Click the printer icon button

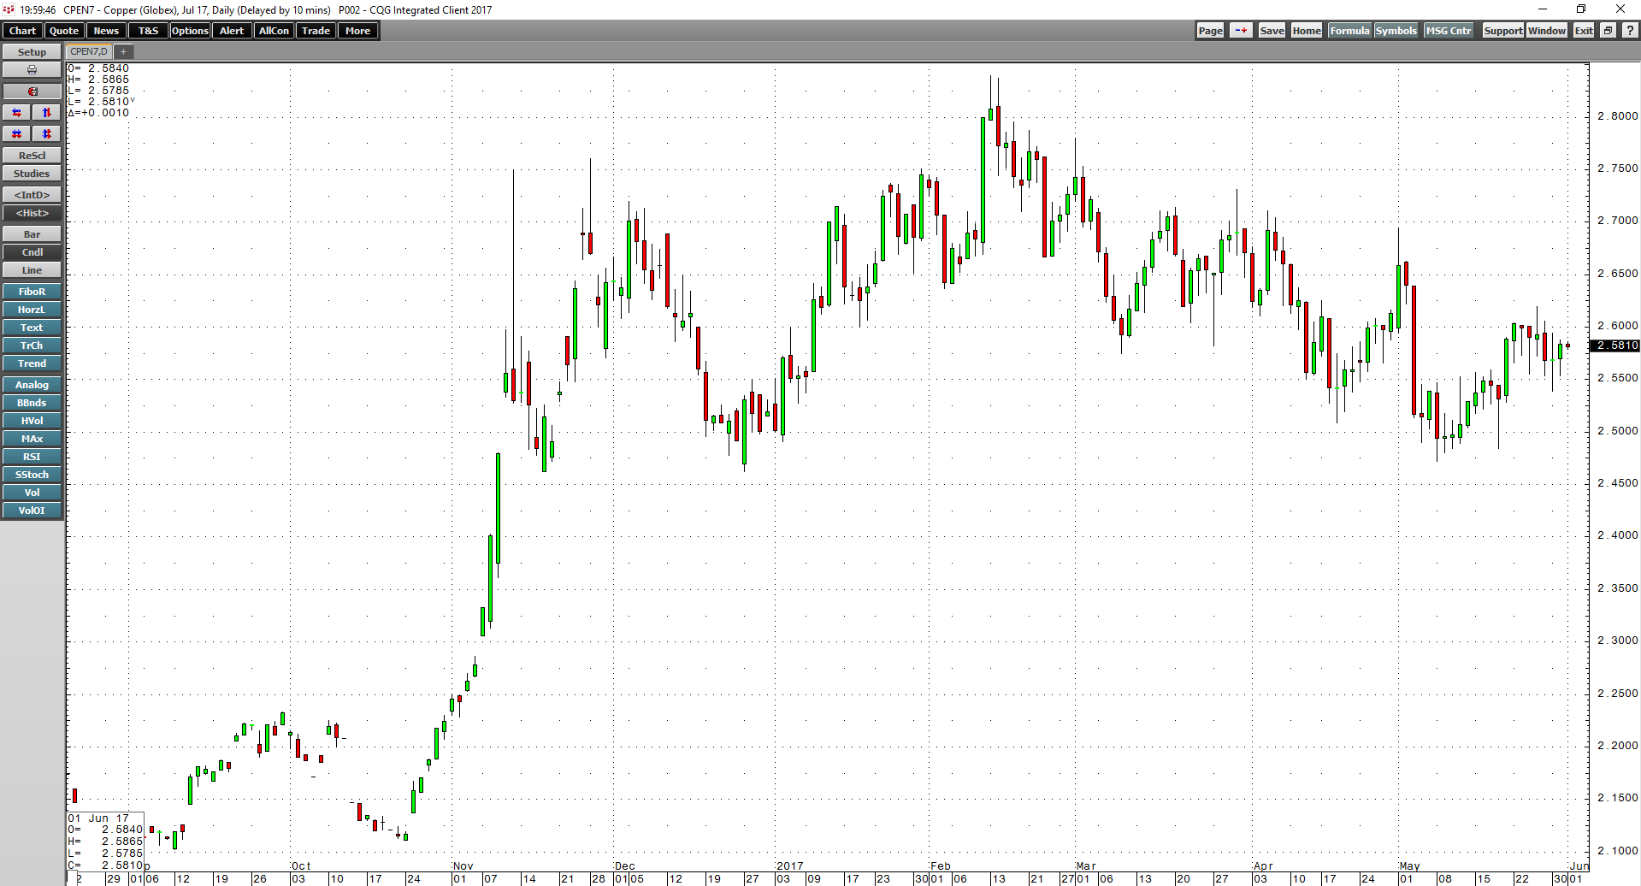coord(32,70)
